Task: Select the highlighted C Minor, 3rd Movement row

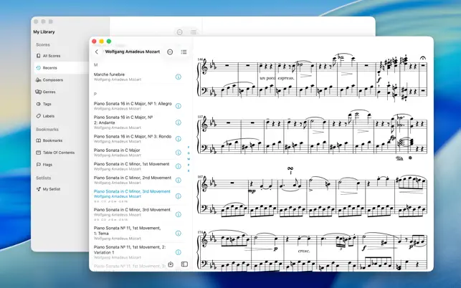Action: click(x=134, y=196)
